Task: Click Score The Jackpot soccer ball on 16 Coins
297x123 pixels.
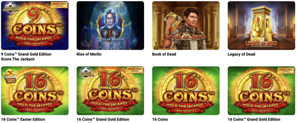Action: coord(86,72)
